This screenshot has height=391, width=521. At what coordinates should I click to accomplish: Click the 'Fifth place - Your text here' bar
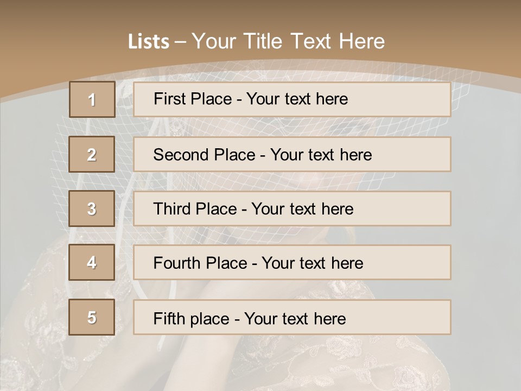pyautogui.click(x=292, y=318)
